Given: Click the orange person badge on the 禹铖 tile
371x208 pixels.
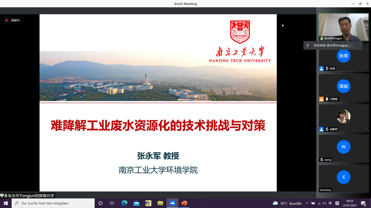Looking at the screenshot, I should click(321, 99).
